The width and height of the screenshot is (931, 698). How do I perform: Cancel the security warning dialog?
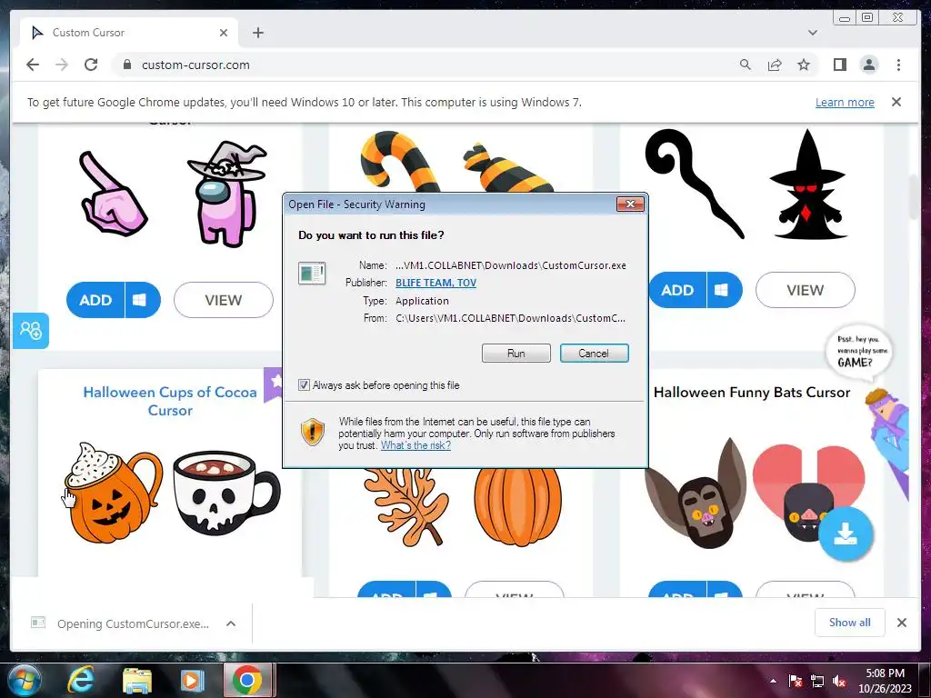[594, 354]
